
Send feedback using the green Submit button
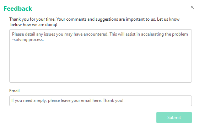174,118
